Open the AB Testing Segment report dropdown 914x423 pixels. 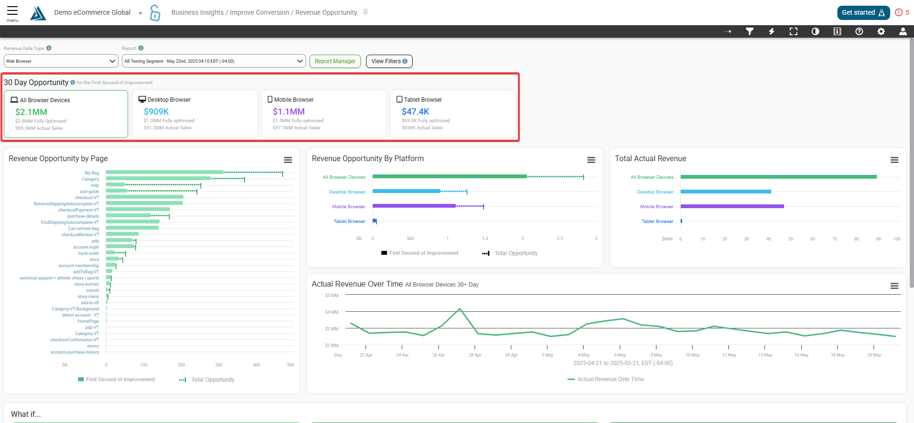click(214, 61)
